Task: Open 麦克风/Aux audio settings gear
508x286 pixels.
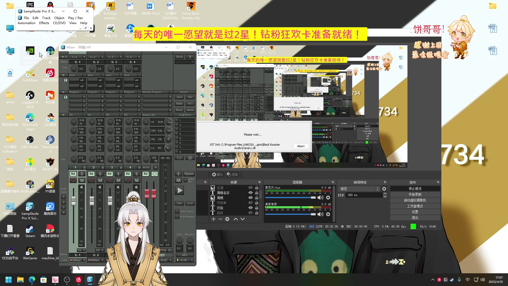Action: (328, 198)
